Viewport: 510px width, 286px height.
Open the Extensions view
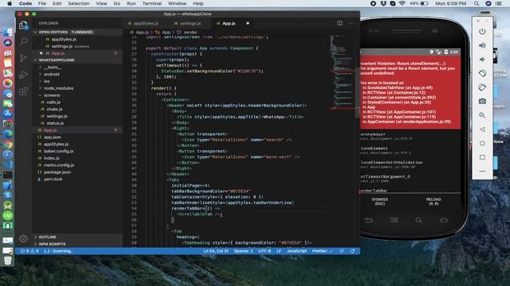pyautogui.click(x=23, y=91)
